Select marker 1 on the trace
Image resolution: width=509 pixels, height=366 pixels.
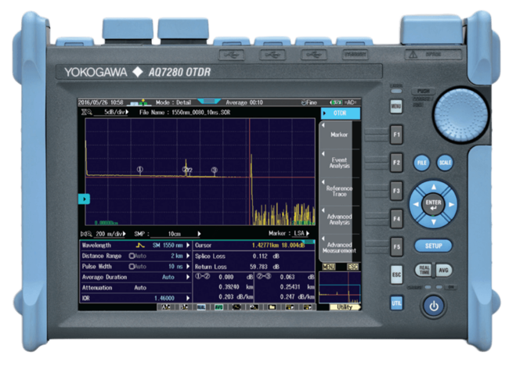pyautogui.click(x=140, y=169)
